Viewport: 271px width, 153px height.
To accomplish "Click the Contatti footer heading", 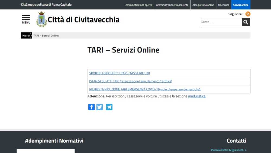I will pos(236,141).
